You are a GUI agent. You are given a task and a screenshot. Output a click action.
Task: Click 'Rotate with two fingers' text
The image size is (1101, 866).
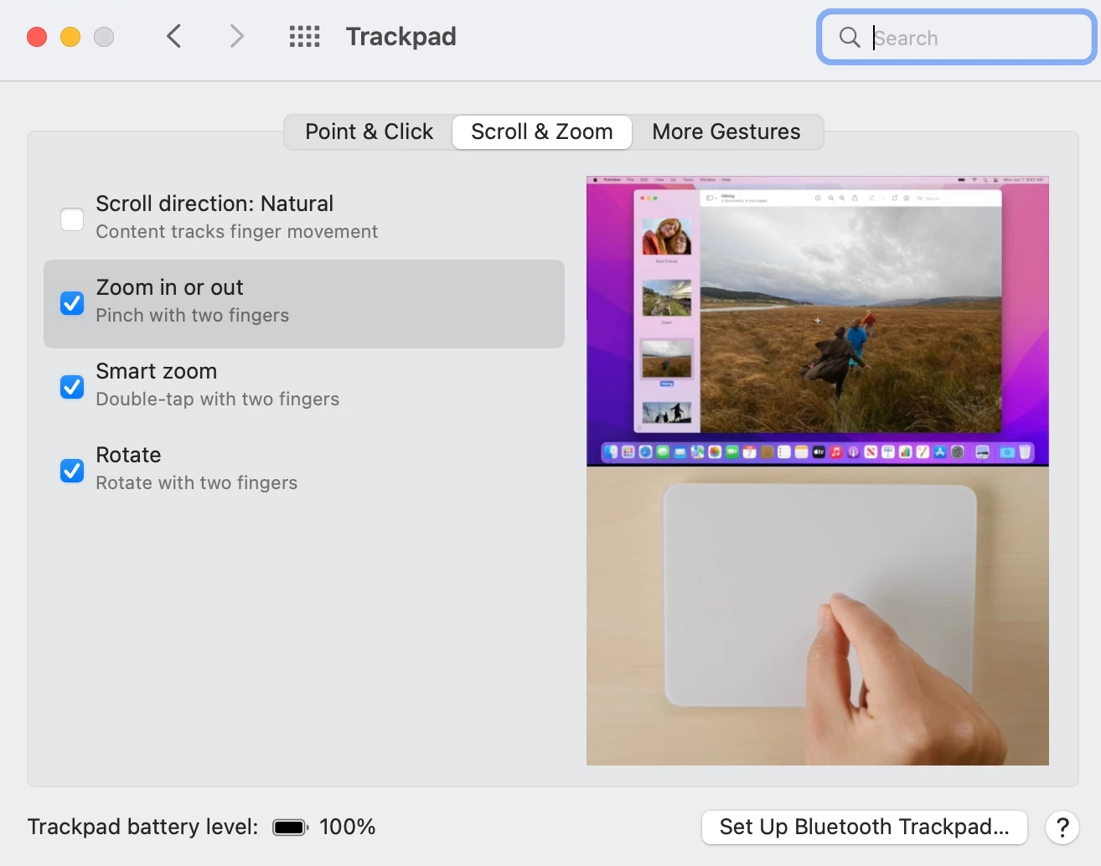pos(197,483)
